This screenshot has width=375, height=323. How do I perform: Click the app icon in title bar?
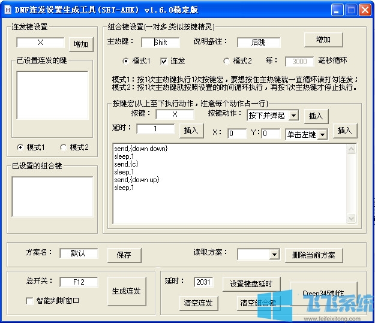pos(8,9)
